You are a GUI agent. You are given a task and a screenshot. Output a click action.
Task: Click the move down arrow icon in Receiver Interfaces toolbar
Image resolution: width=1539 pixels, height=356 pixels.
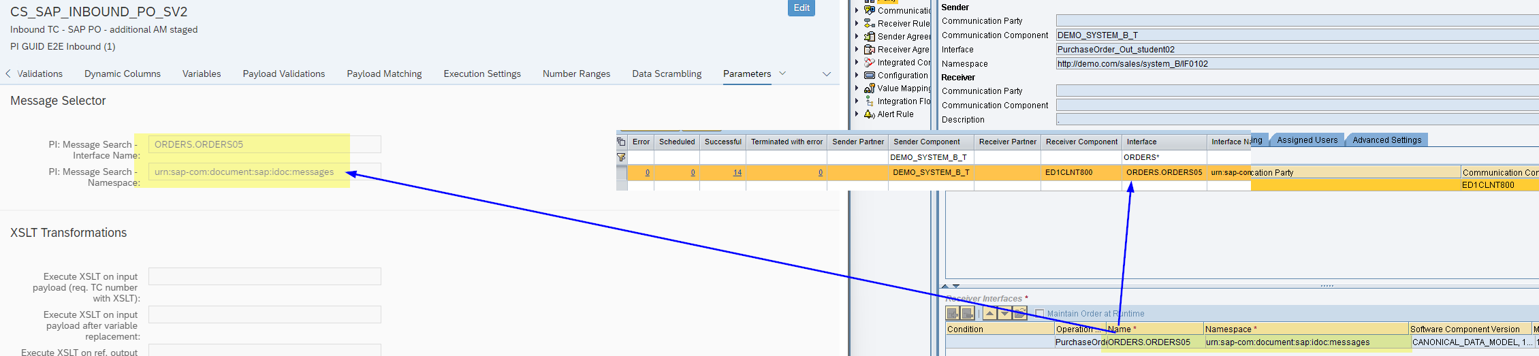coord(1004,313)
